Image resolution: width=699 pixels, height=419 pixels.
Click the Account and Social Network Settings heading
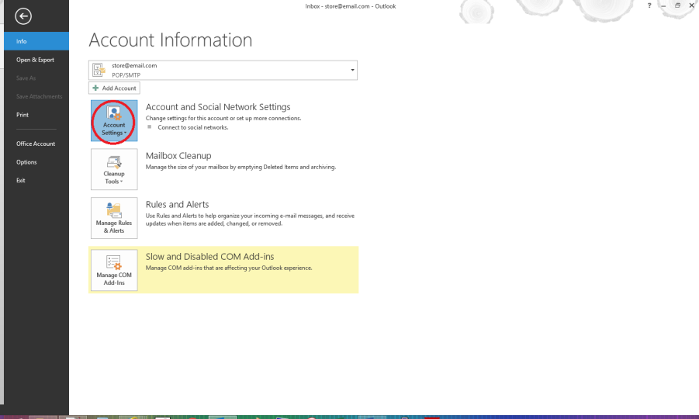(218, 107)
